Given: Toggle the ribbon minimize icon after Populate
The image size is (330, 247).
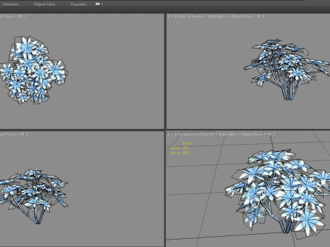Looking at the screenshot, I should point(98,4).
